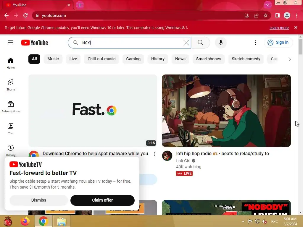Open Lofi Girl channel name link
The height and width of the screenshot is (227, 303).
click(183, 161)
